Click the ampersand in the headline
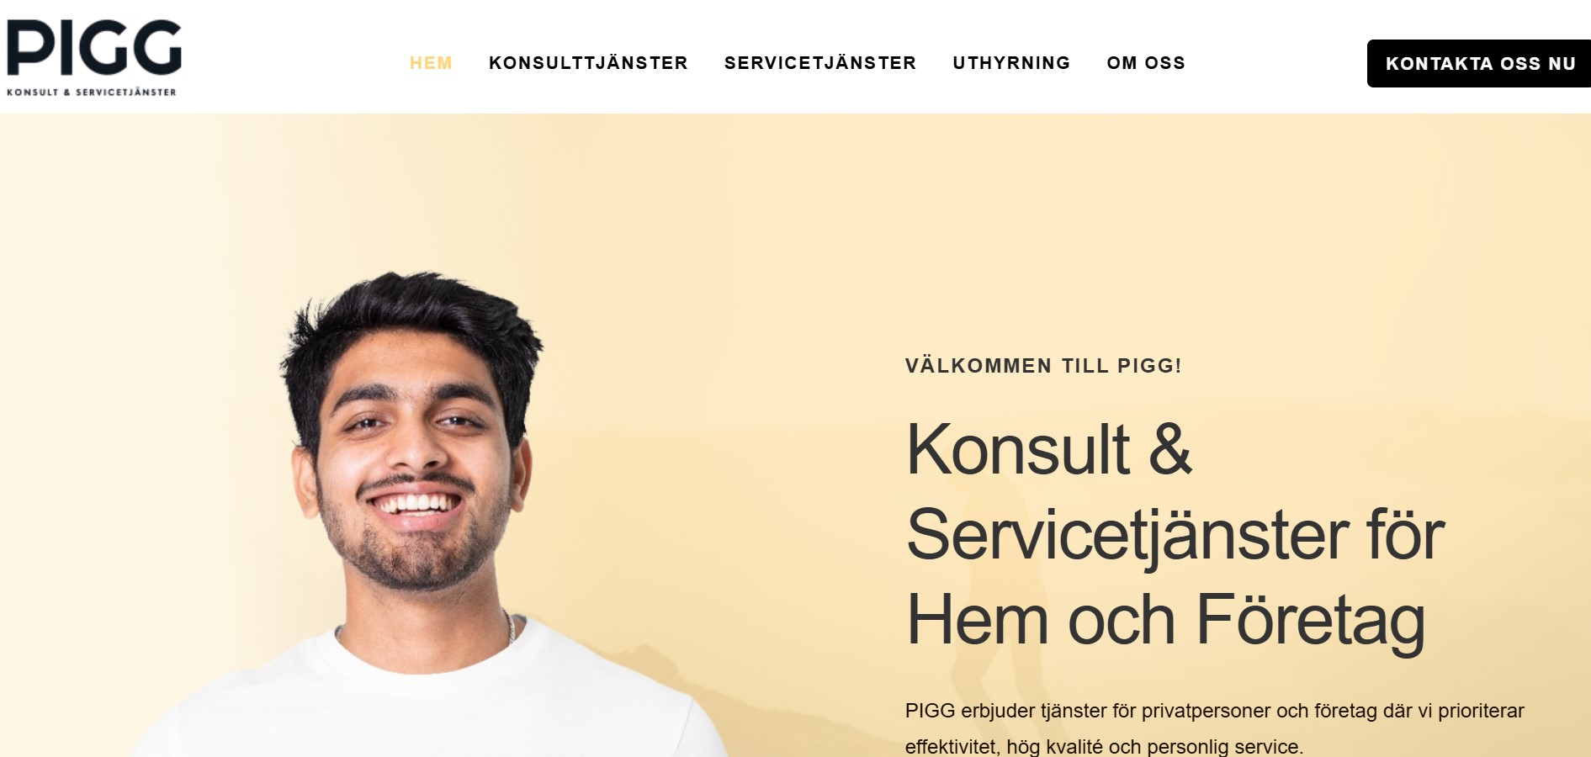The image size is (1591, 757). click(1170, 450)
